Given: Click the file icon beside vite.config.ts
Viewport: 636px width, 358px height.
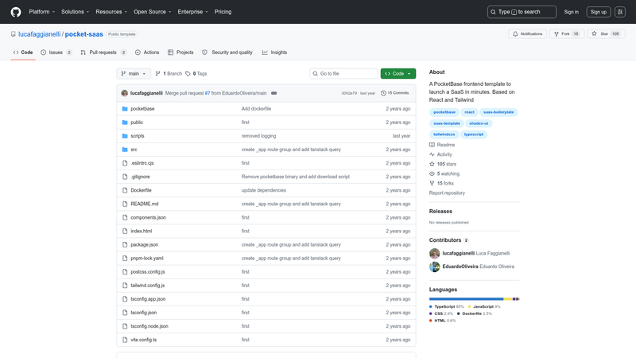Looking at the screenshot, I should click(x=125, y=340).
